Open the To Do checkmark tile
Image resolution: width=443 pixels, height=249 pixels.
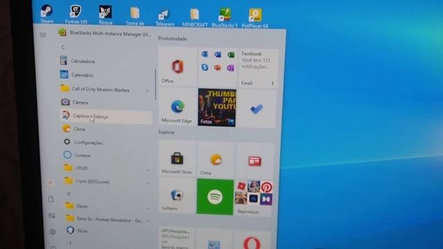257,109
